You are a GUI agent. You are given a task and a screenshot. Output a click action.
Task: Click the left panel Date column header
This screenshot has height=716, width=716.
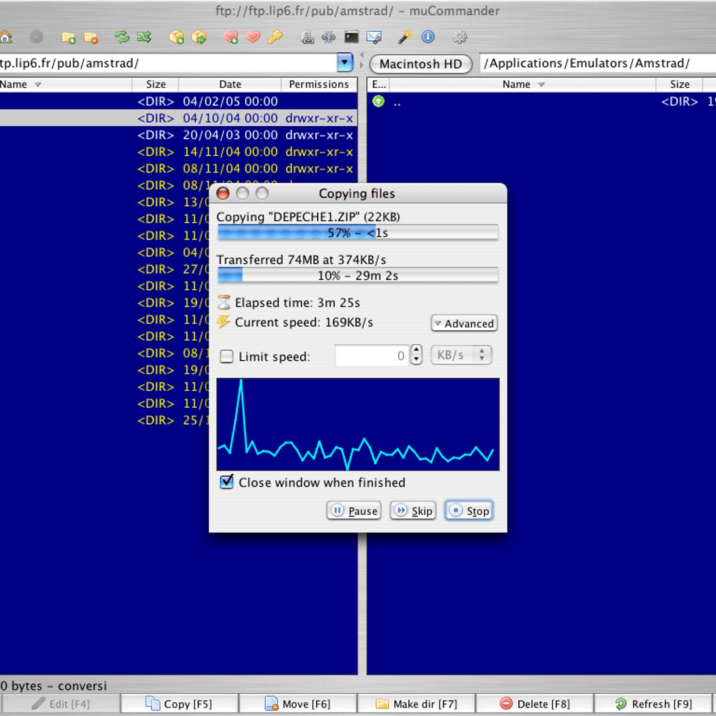tap(230, 85)
